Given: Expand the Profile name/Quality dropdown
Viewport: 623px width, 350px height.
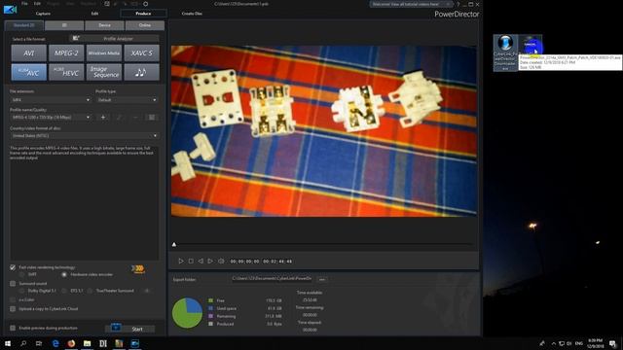Looking at the screenshot, I should 51,118.
